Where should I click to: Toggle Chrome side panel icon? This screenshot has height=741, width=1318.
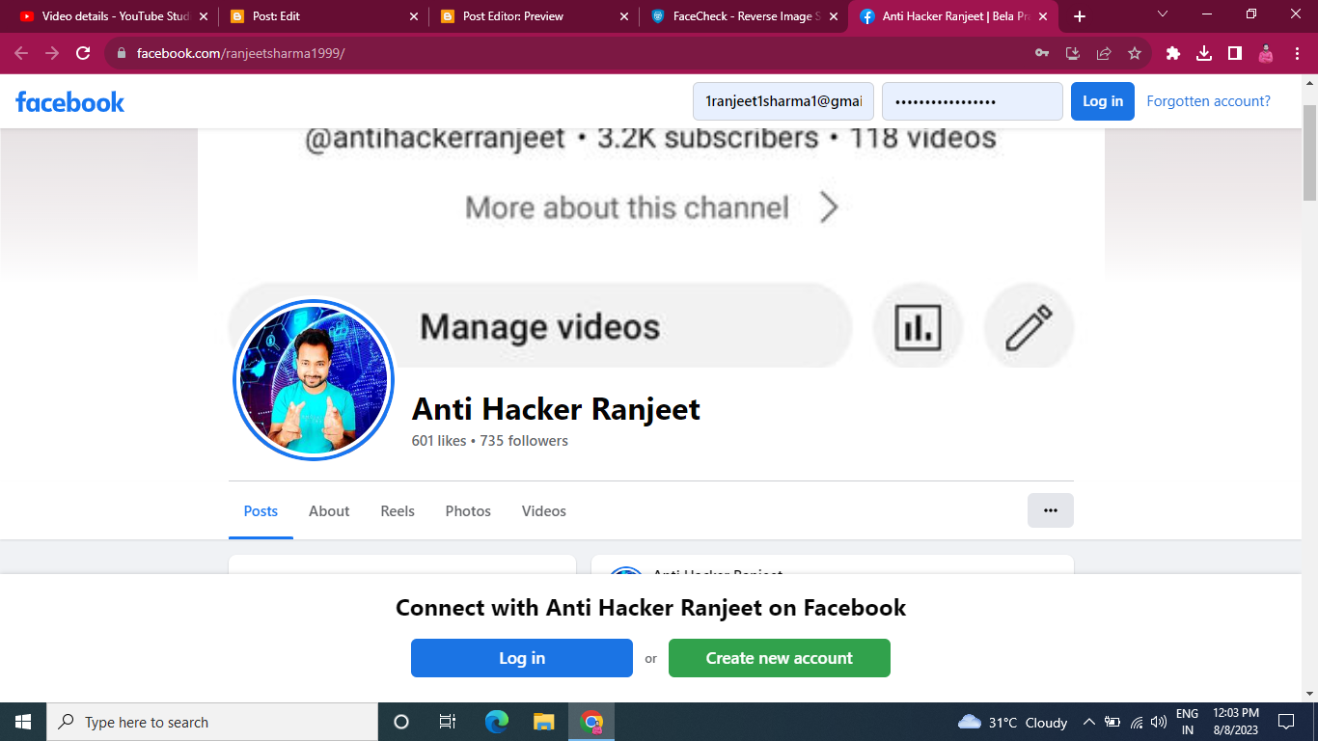(1235, 53)
